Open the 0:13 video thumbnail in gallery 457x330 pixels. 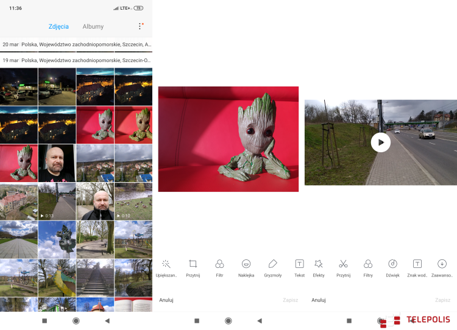pos(57,202)
